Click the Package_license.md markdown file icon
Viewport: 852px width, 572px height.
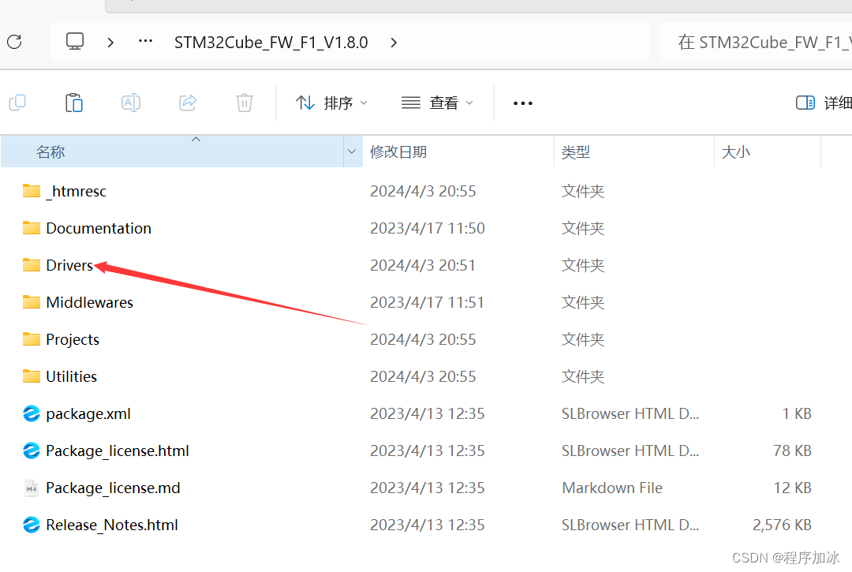coord(32,488)
